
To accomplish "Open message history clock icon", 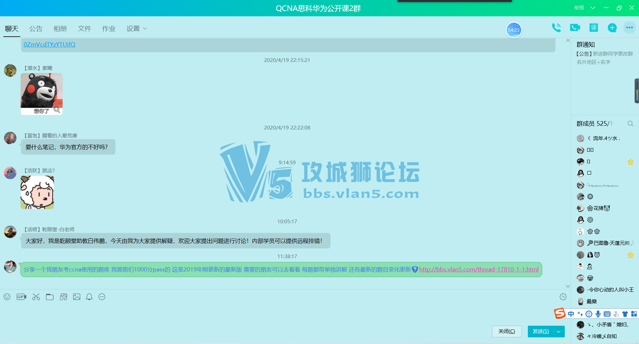I will click(563, 297).
